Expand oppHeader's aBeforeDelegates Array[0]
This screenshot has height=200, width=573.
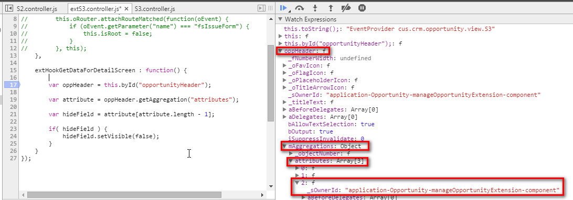point(285,109)
